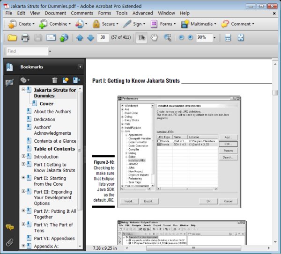Create a new bookmark
This screenshot has width=281, height=254.
pos(66,80)
